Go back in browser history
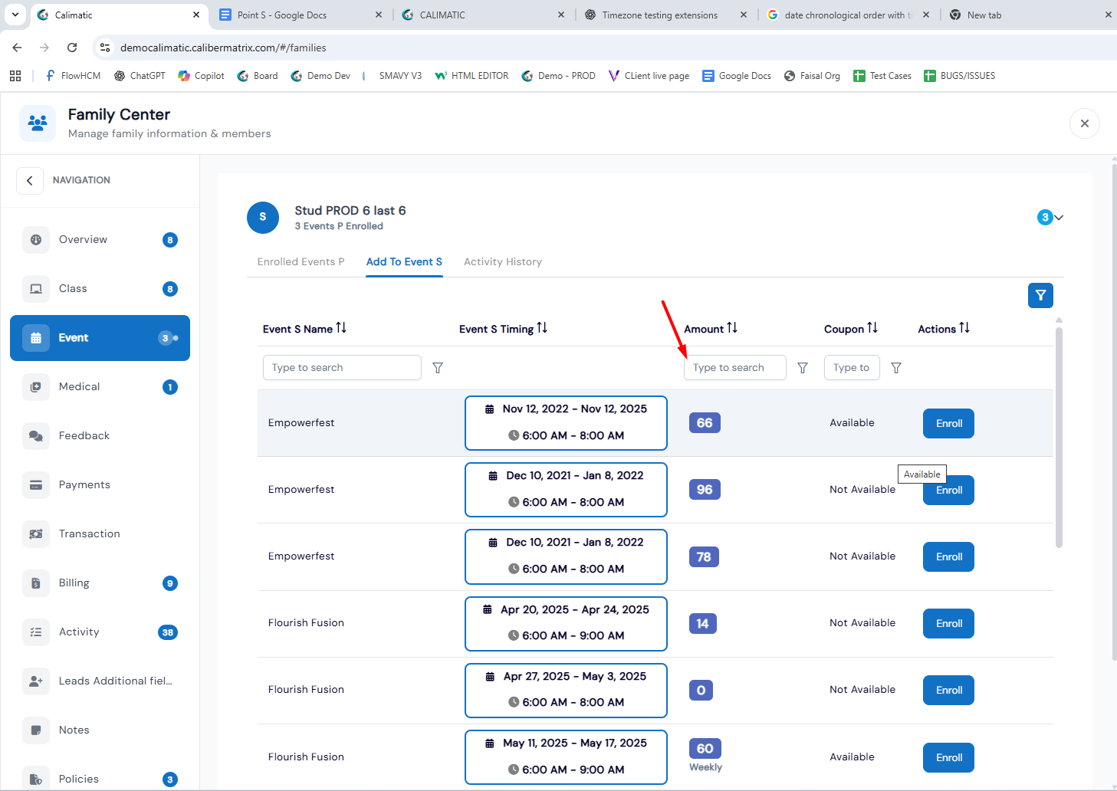The height and width of the screenshot is (791, 1117). coord(17,48)
